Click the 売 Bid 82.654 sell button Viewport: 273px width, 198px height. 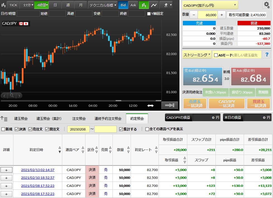[203, 76]
